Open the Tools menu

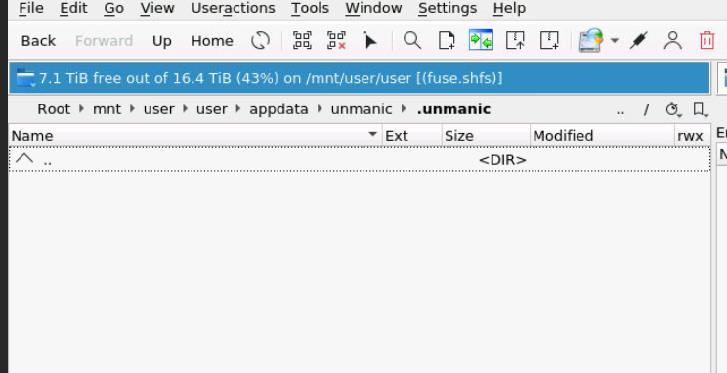310,9
